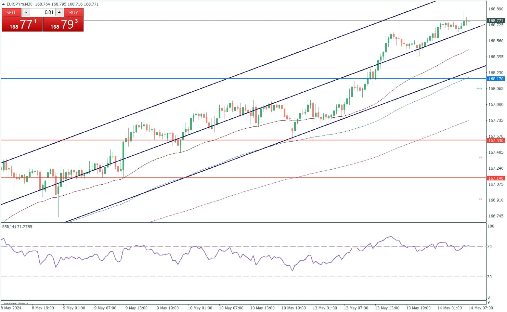507x312 pixels.
Task: Click the 9 May 13:00 time label
Action: pos(136,308)
